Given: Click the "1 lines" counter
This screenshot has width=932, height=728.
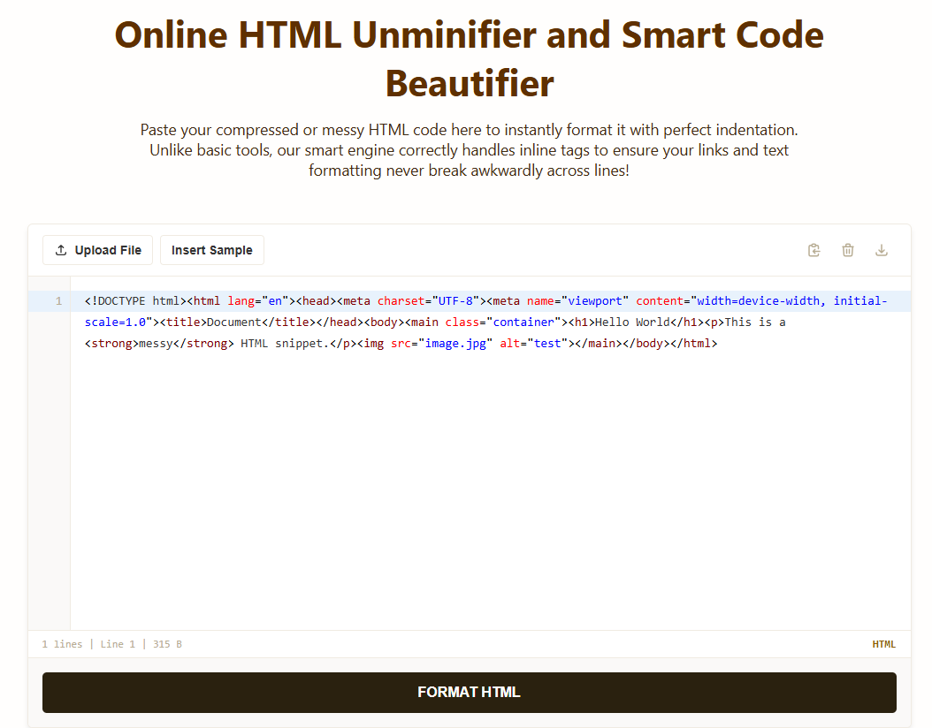Looking at the screenshot, I should [x=62, y=644].
